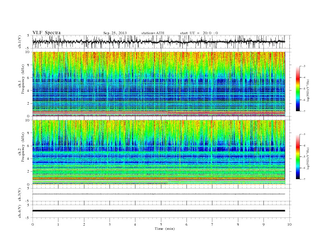Click the "-3" value on upper color bar
326x252 pixels.
304,66
